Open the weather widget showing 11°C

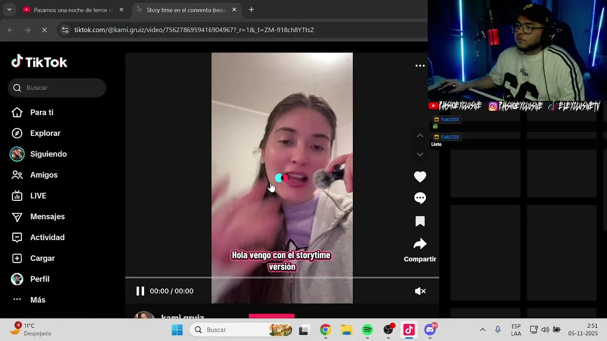tap(31, 330)
